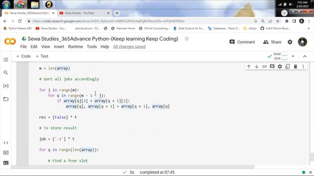Mirror cell in tab icon

(x=288, y=66)
